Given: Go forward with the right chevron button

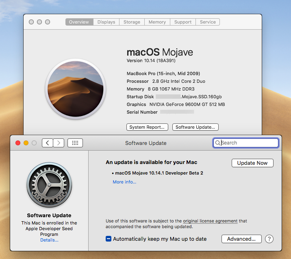Looking at the screenshot, I should coord(59,143).
